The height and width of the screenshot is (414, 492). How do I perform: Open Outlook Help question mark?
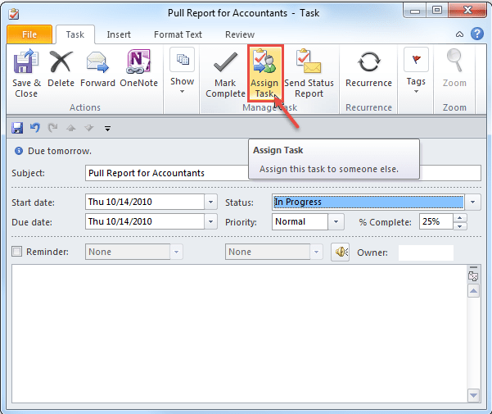click(477, 34)
